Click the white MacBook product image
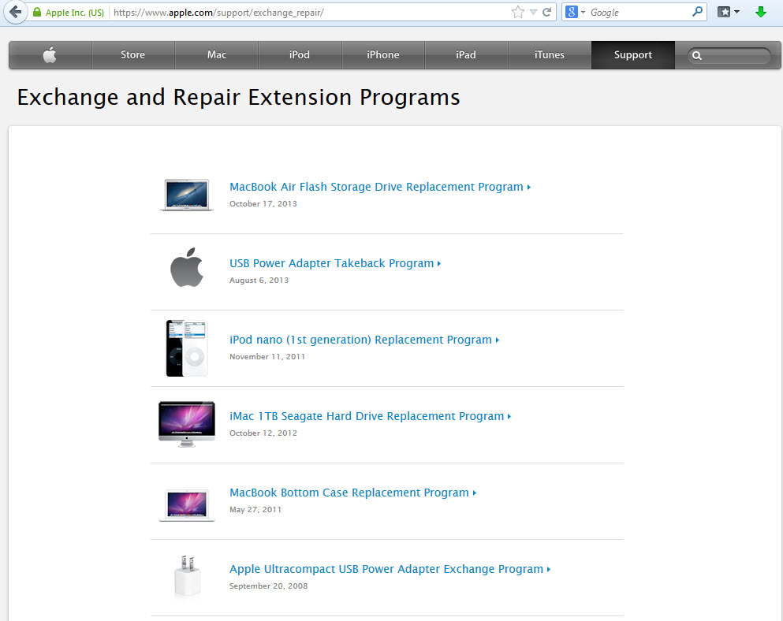Image resolution: width=783 pixels, height=621 pixels. 187,505
